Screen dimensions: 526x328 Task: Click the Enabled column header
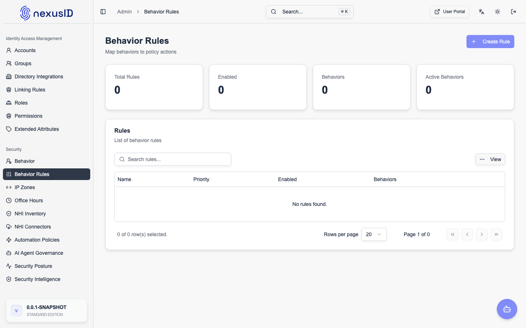pyautogui.click(x=287, y=179)
